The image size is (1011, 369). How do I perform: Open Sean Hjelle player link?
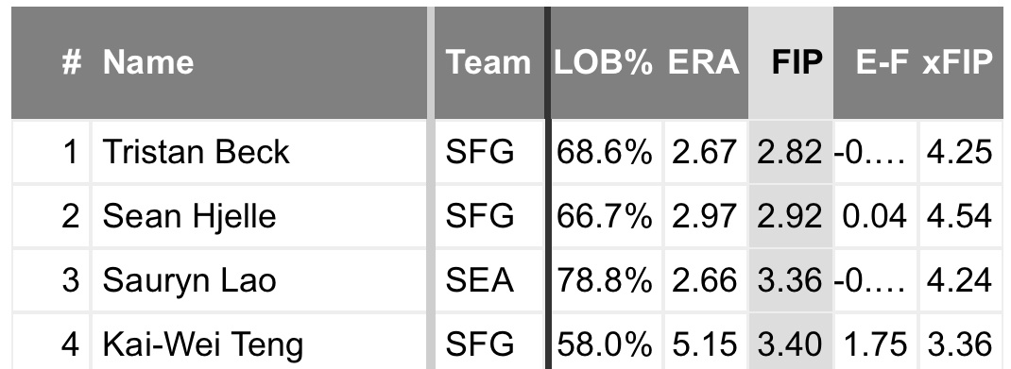(189, 216)
